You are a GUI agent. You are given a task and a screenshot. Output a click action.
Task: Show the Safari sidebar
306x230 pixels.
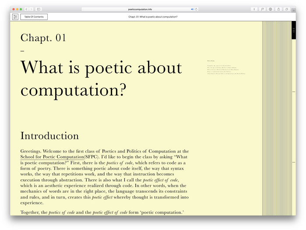[39, 9]
